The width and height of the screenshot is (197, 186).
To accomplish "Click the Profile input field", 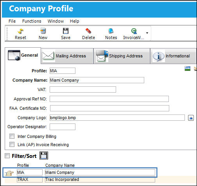I will coord(63,71).
